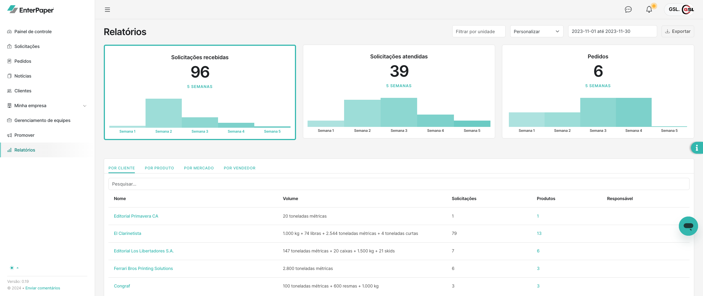Open the Personalizar period dropdown

[537, 31]
